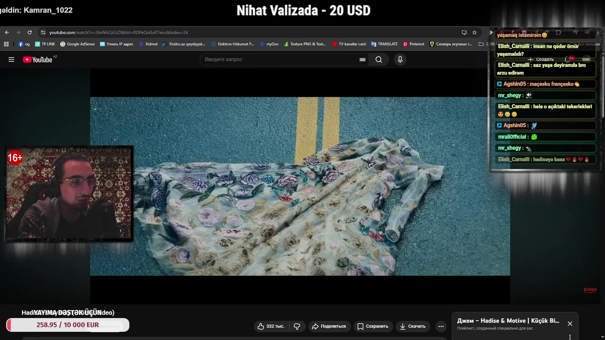Open the TV kanallar canli bookmark
Viewport: 605px width, 340px height.
349,44
